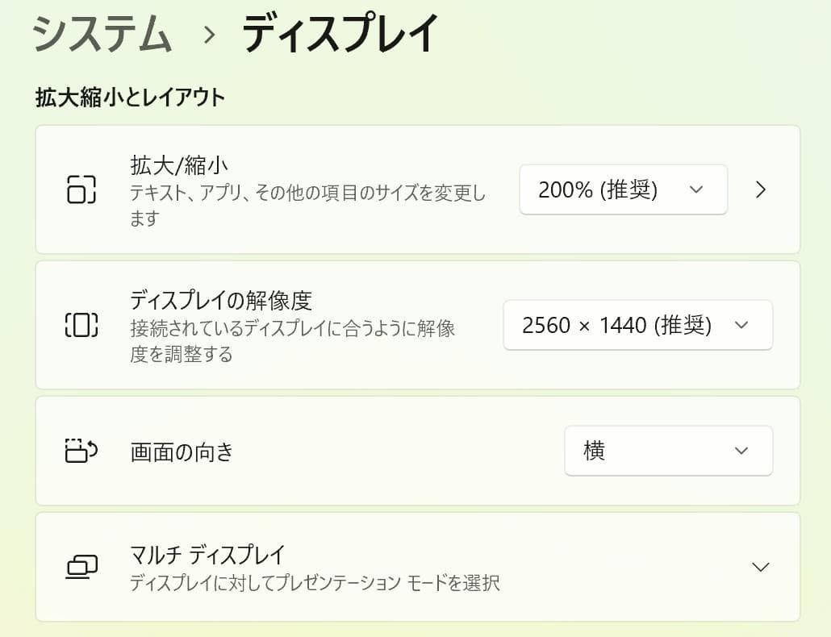Screen dimensions: 831x637
Task: Open the 2560 × 1440 resolution dropdown
Action: click(637, 325)
